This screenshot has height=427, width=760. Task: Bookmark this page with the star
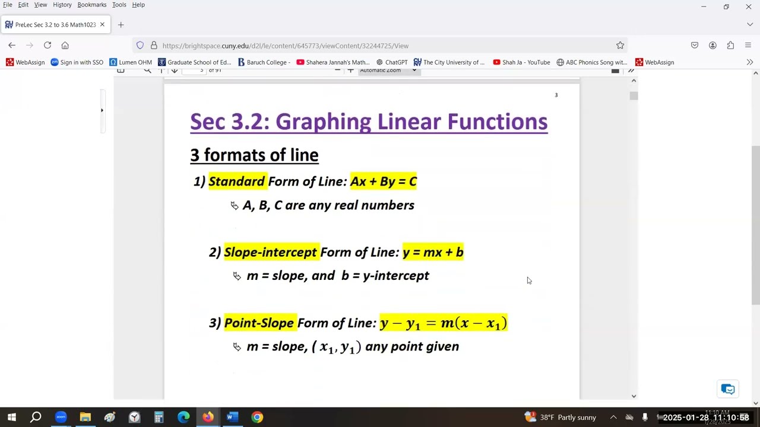pyautogui.click(x=620, y=45)
